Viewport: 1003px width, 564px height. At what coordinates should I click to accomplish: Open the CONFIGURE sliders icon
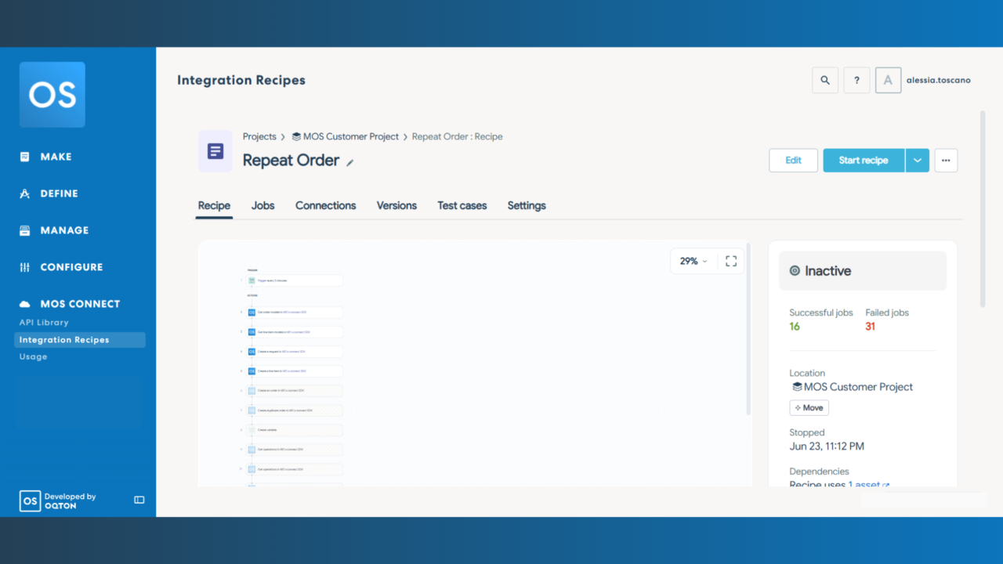(25, 267)
